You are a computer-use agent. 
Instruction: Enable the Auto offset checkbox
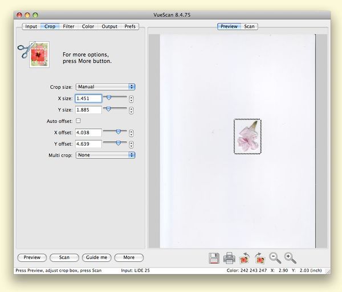point(78,121)
